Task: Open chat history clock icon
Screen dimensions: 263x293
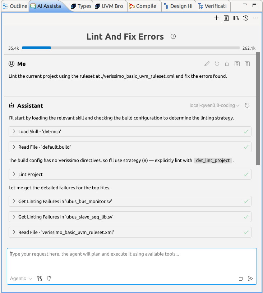Action: (x=246, y=18)
